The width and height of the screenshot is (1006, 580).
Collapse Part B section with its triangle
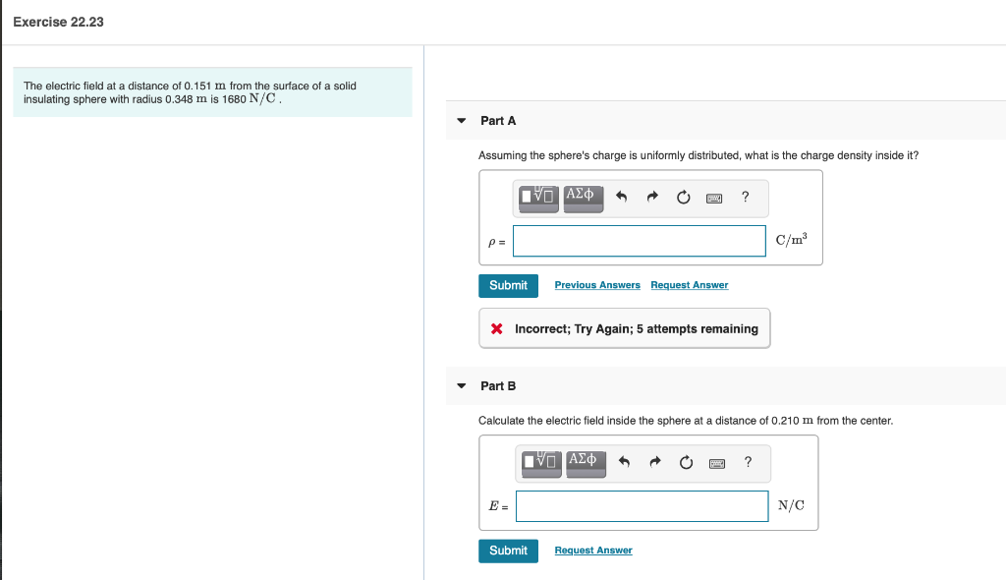pos(462,386)
